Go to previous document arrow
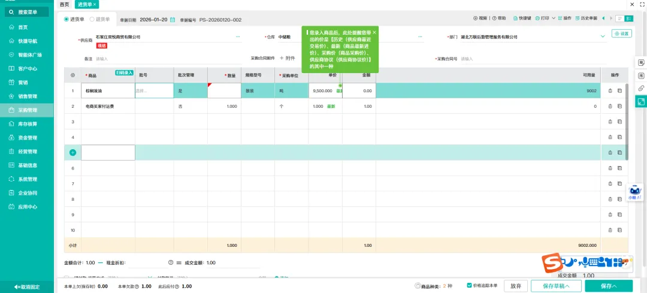 (x=604, y=18)
